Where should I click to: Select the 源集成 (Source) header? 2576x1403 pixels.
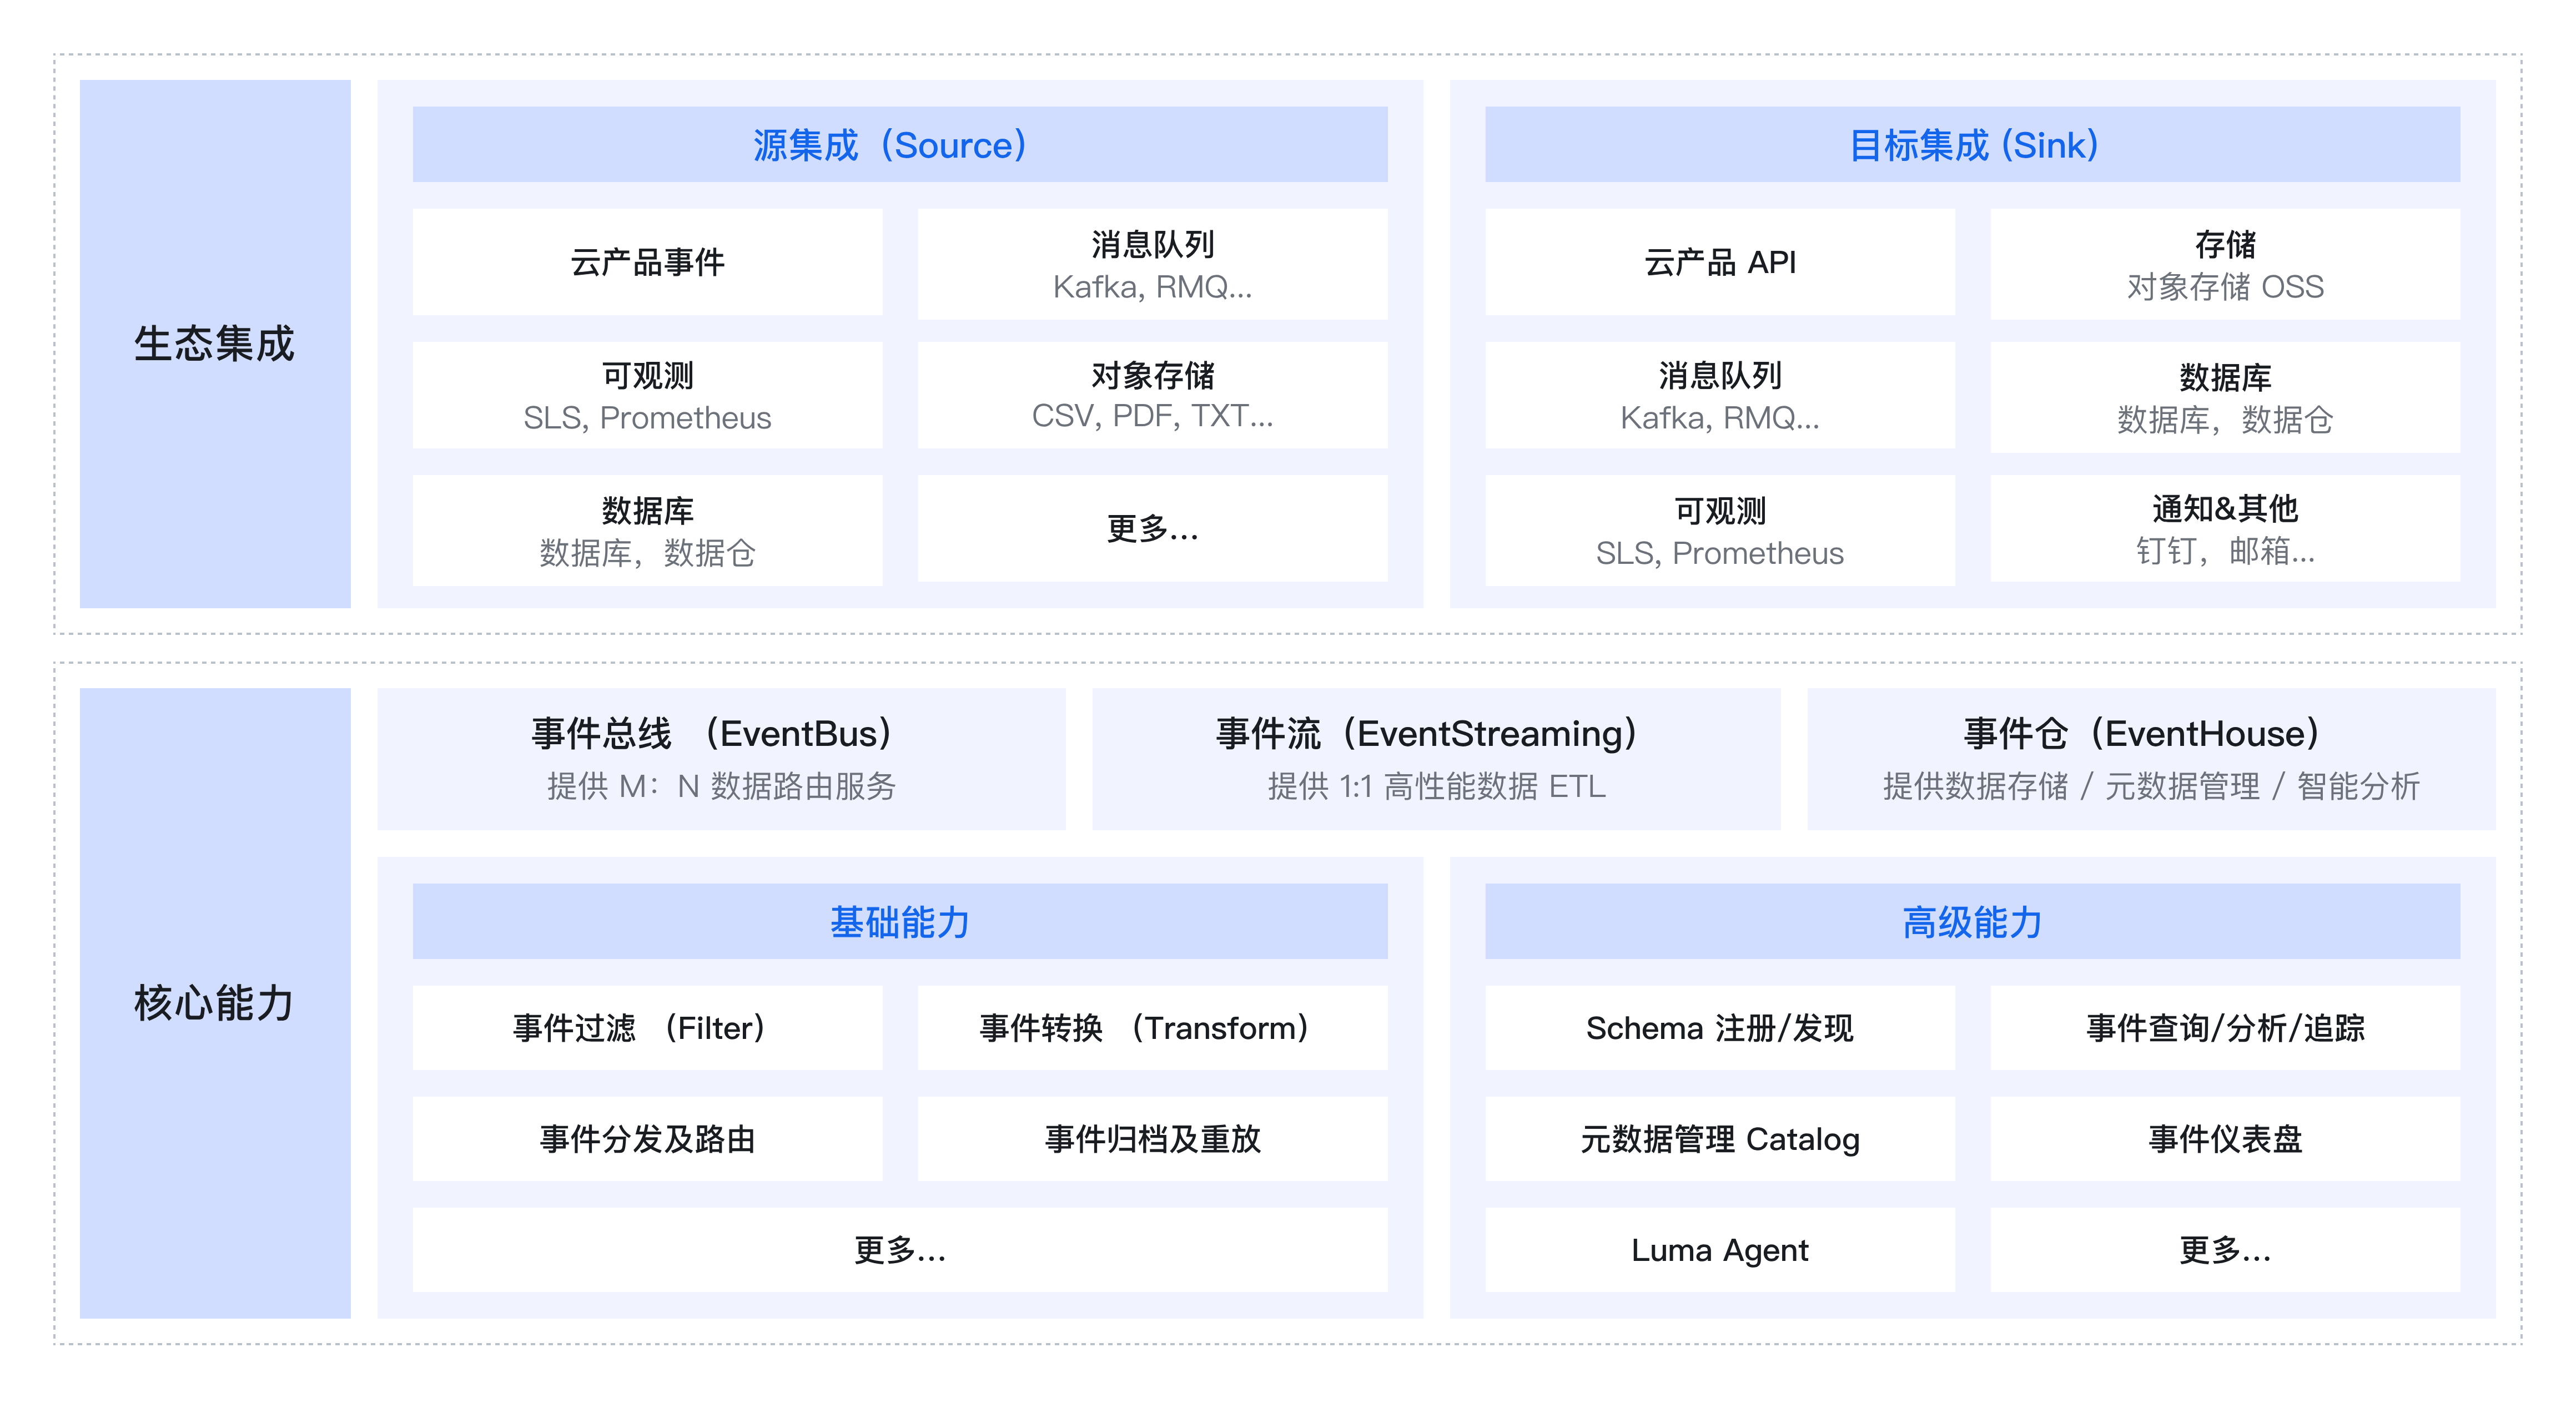[x=900, y=144]
